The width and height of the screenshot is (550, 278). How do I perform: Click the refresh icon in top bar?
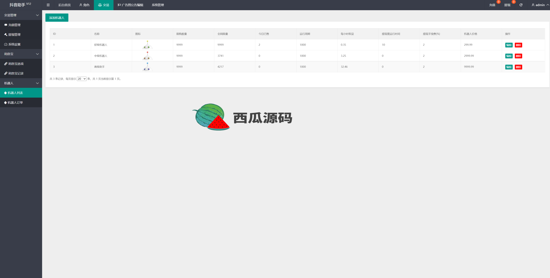pyautogui.click(x=521, y=5)
